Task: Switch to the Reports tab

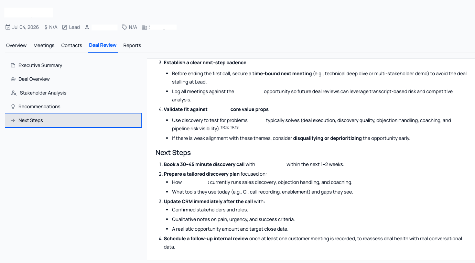Action: point(132,45)
